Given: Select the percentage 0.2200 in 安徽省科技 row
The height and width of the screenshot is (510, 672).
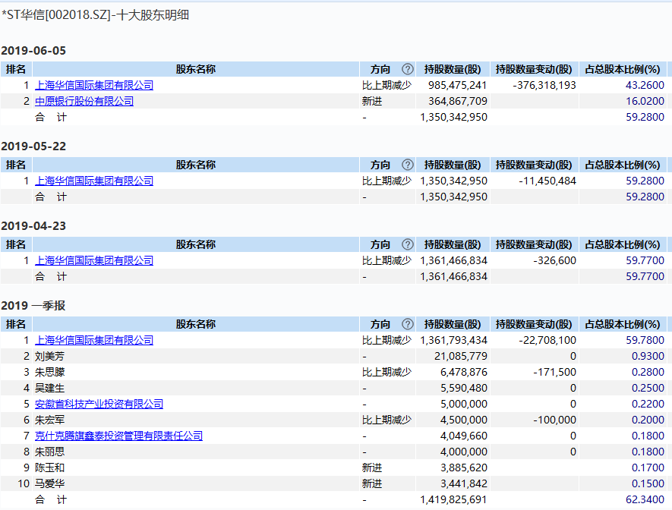Looking at the screenshot, I should coord(648,404).
